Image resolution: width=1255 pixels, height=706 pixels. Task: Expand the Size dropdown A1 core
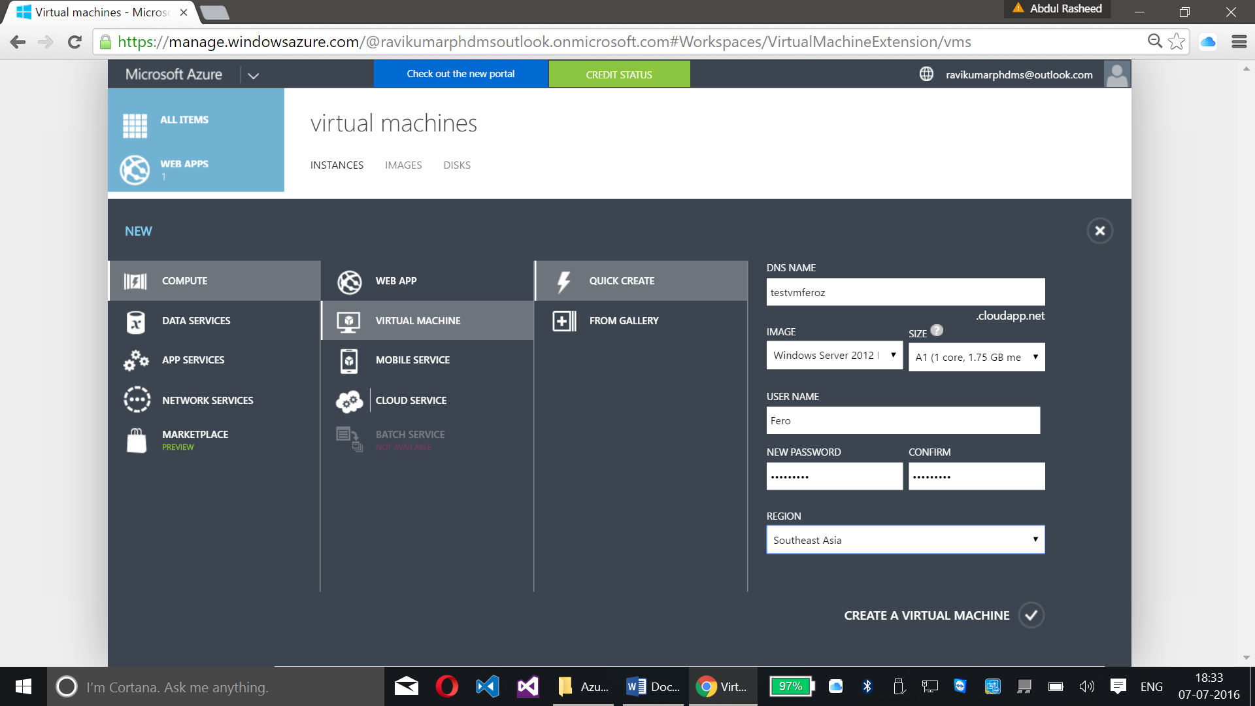977,357
